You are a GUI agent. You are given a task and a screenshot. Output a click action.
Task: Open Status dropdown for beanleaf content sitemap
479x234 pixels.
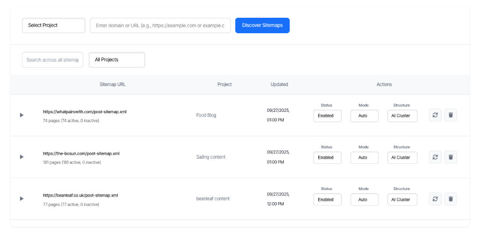tap(327, 200)
